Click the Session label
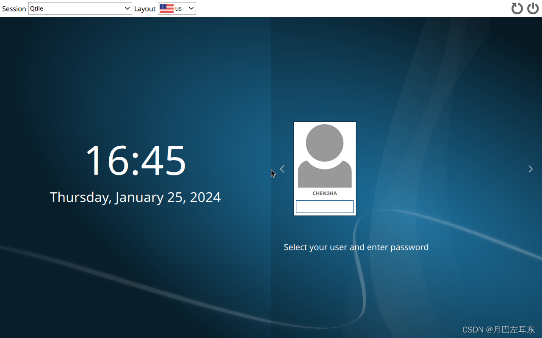Viewport: 542px width, 338px height. point(14,9)
